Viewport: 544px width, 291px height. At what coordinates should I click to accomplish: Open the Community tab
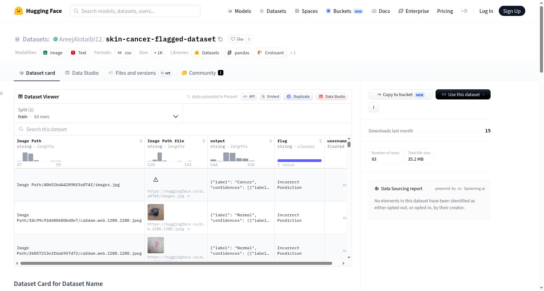202,73
